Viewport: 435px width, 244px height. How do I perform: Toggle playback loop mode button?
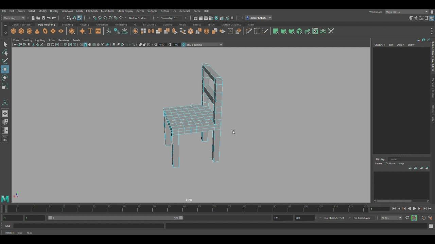click(407, 218)
